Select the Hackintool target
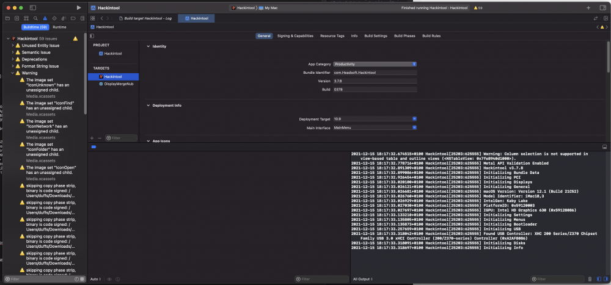 (x=113, y=77)
